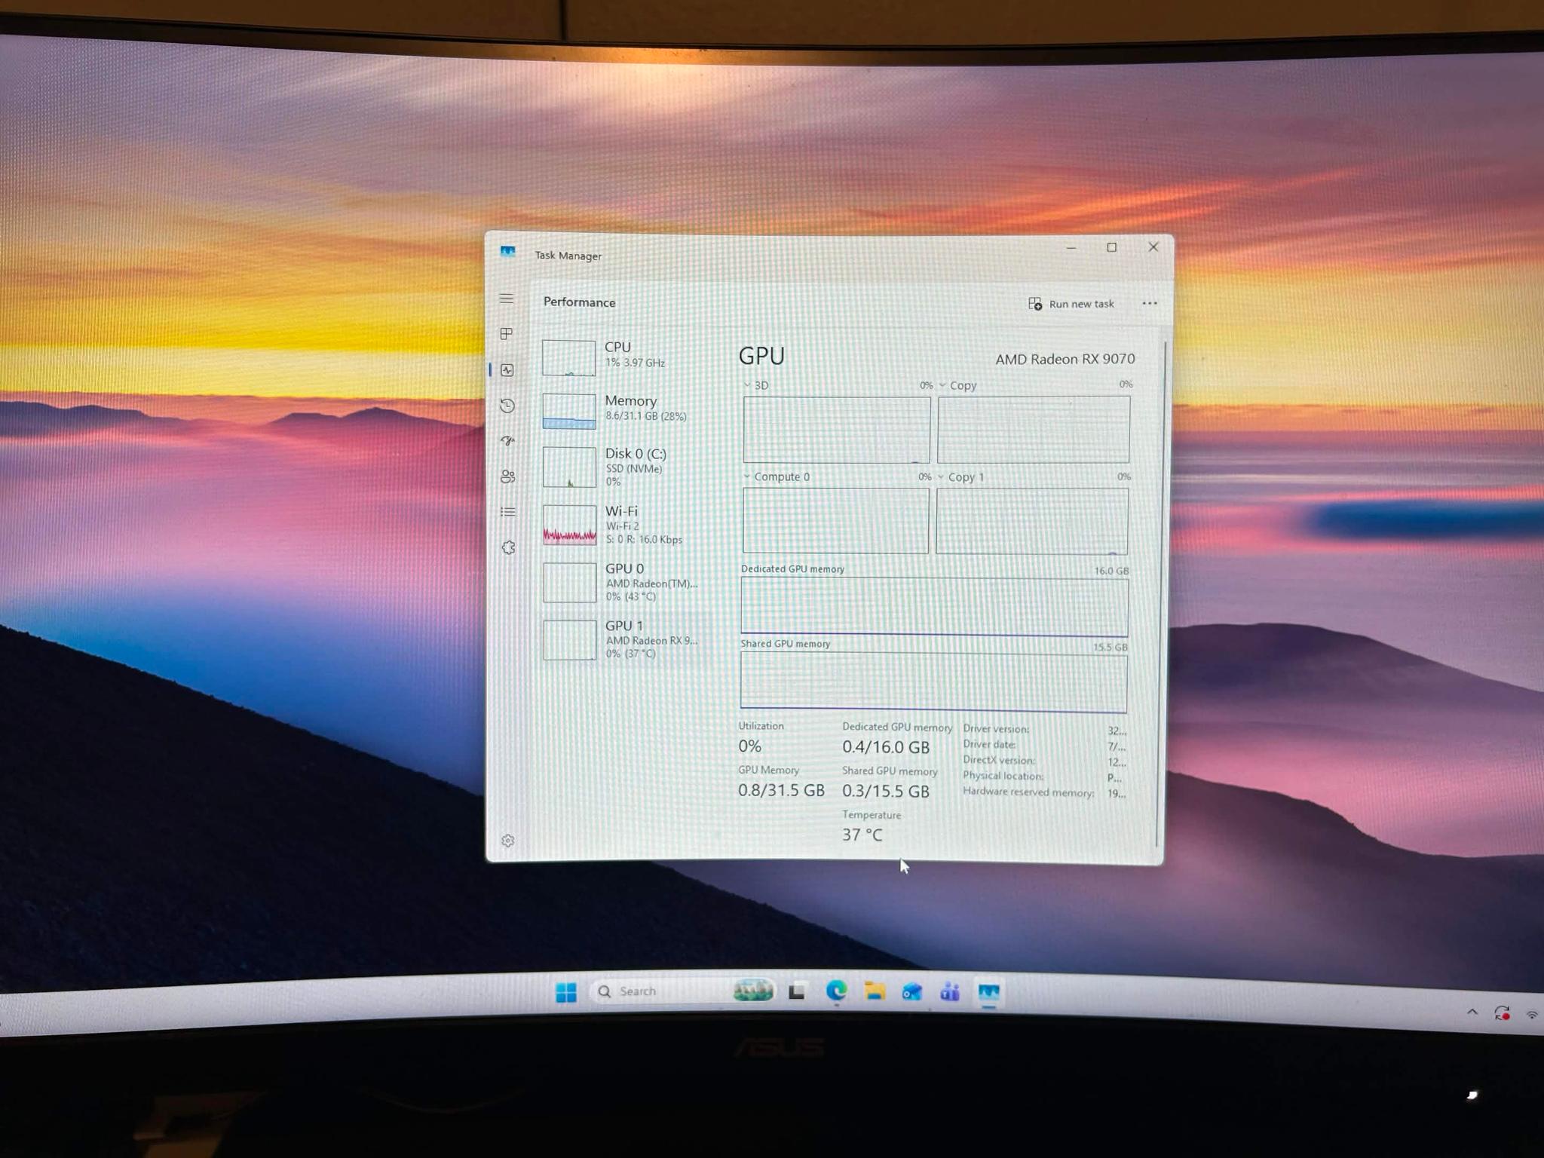Click the Run new task button label

click(x=1081, y=304)
